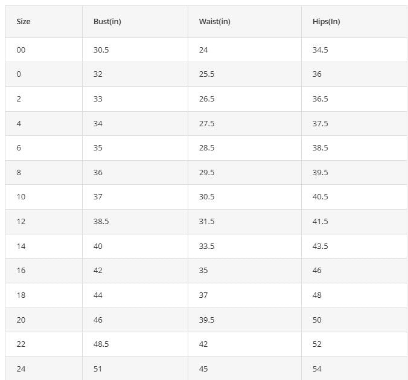Screen dimensions: 408x380
Task: Click the Bust(in) column header
Action: [107, 22]
